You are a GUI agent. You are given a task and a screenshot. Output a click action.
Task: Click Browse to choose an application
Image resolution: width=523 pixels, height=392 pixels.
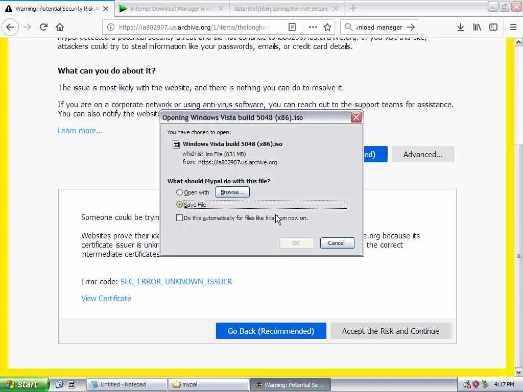click(x=232, y=192)
